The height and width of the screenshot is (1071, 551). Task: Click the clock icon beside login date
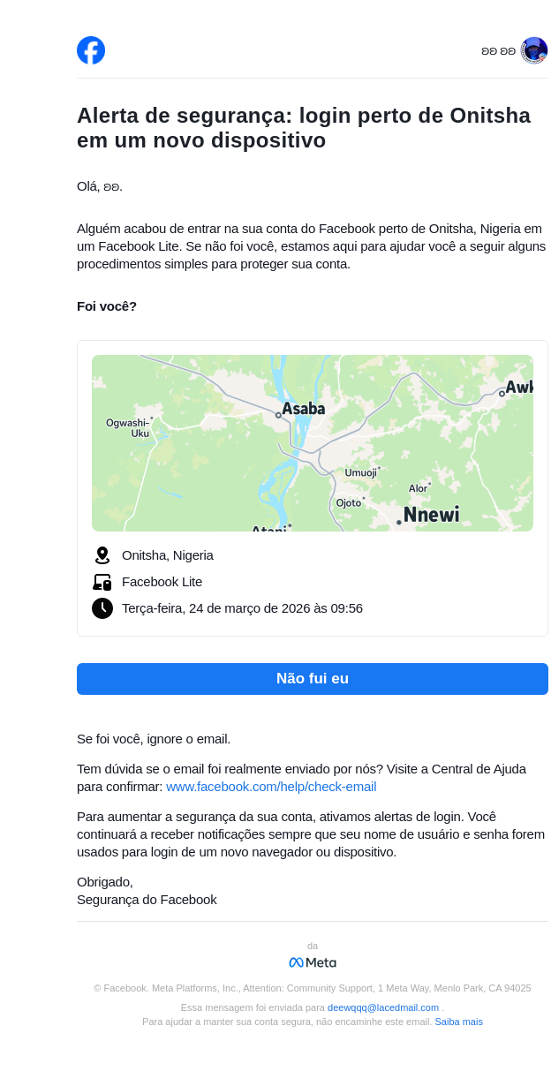pyautogui.click(x=102, y=608)
